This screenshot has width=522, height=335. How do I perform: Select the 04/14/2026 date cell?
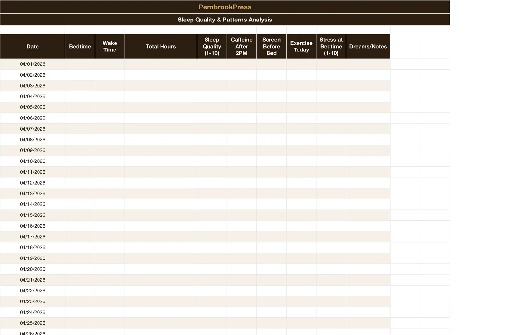[x=33, y=204]
